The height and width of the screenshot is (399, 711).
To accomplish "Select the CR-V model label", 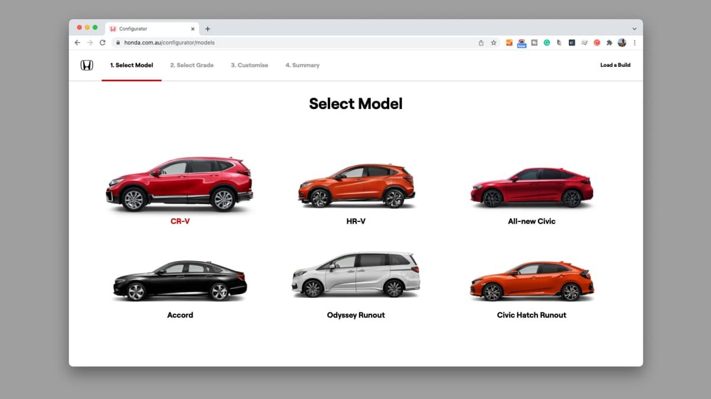I will (180, 221).
